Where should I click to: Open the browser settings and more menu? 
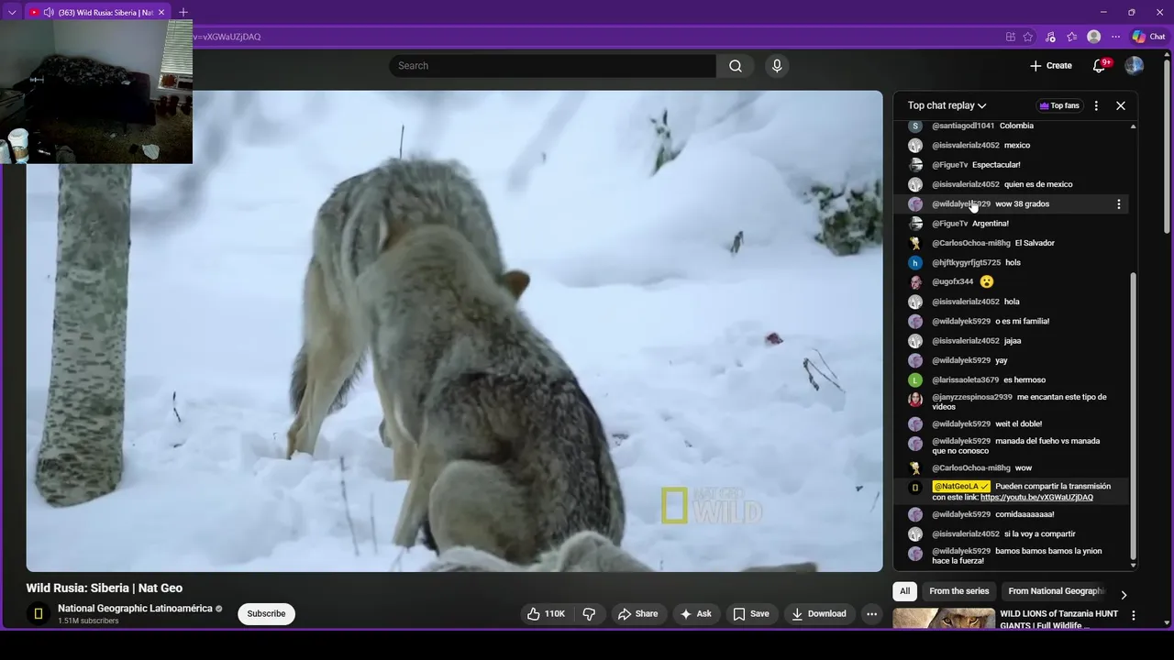1116,37
